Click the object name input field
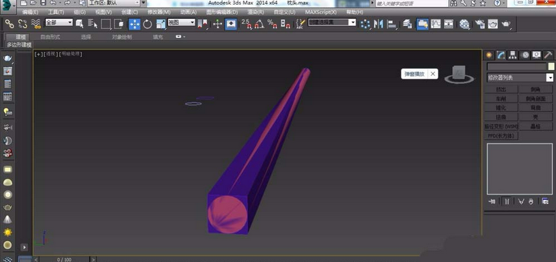 pyautogui.click(x=516, y=67)
